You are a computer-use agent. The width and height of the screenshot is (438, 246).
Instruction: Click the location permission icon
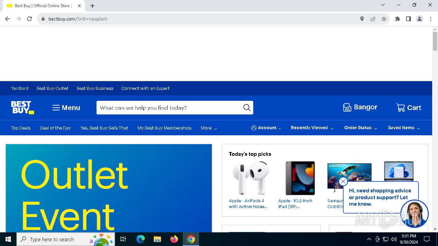tap(362, 19)
